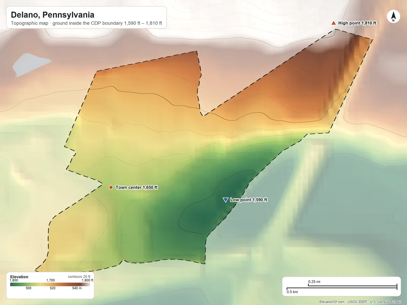Click the 'High point 1,810 ft' label
This screenshot has height=305, width=407.
click(x=357, y=23)
